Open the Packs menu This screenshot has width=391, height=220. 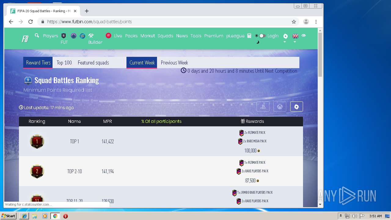click(x=131, y=36)
